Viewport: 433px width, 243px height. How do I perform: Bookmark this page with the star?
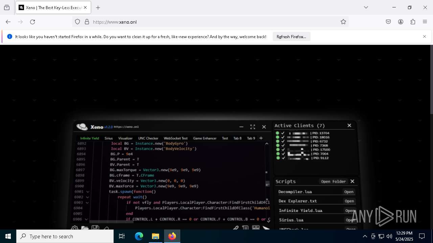343,22
